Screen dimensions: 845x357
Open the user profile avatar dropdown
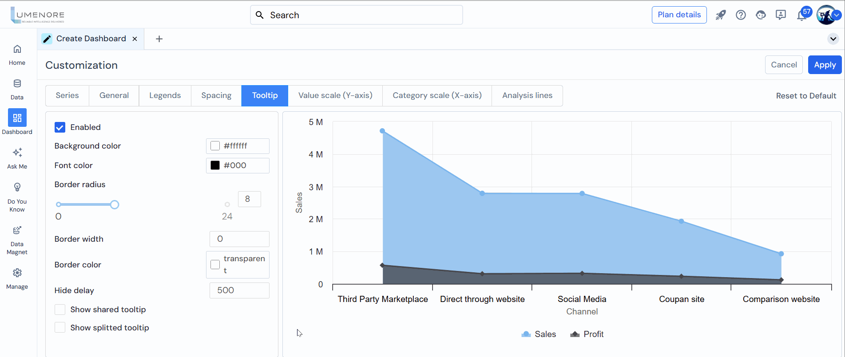pyautogui.click(x=827, y=15)
